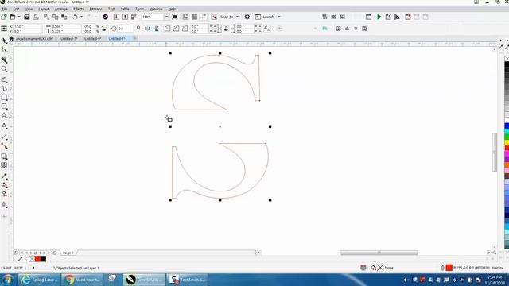Open TechSmith Snagit in the taskbar
Image resolution: width=509 pixels, height=286 pixels.
pos(188,280)
